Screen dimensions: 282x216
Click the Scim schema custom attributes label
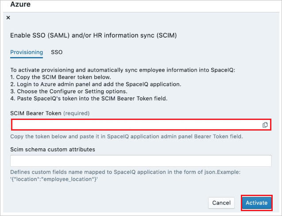click(53, 150)
